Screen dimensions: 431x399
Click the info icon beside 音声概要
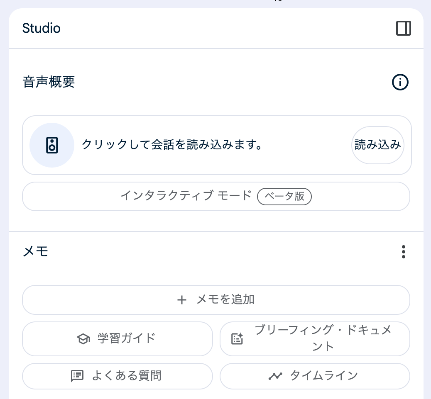400,82
